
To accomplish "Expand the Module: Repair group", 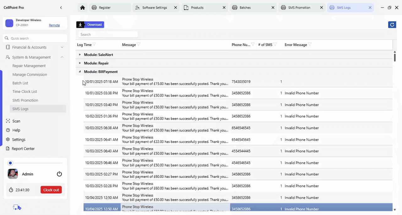I will tap(80, 63).
